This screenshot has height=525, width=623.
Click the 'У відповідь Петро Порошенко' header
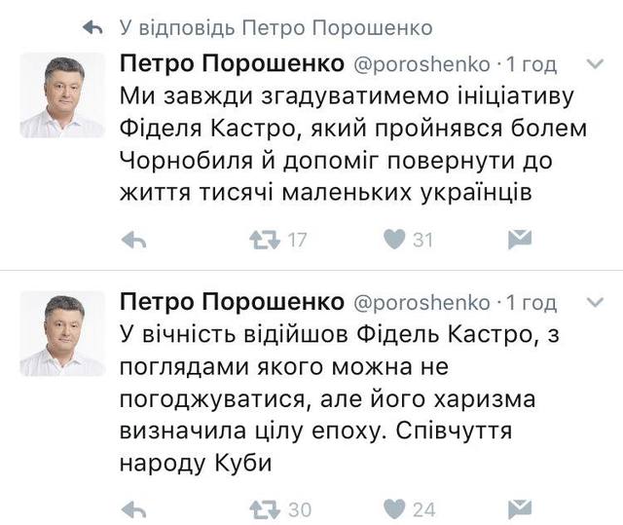(275, 27)
